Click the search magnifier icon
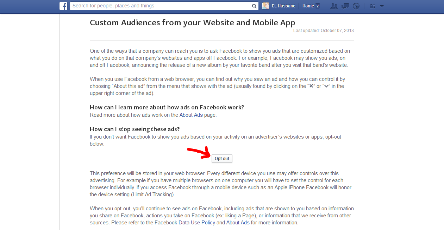This screenshot has height=230, width=444. click(255, 6)
